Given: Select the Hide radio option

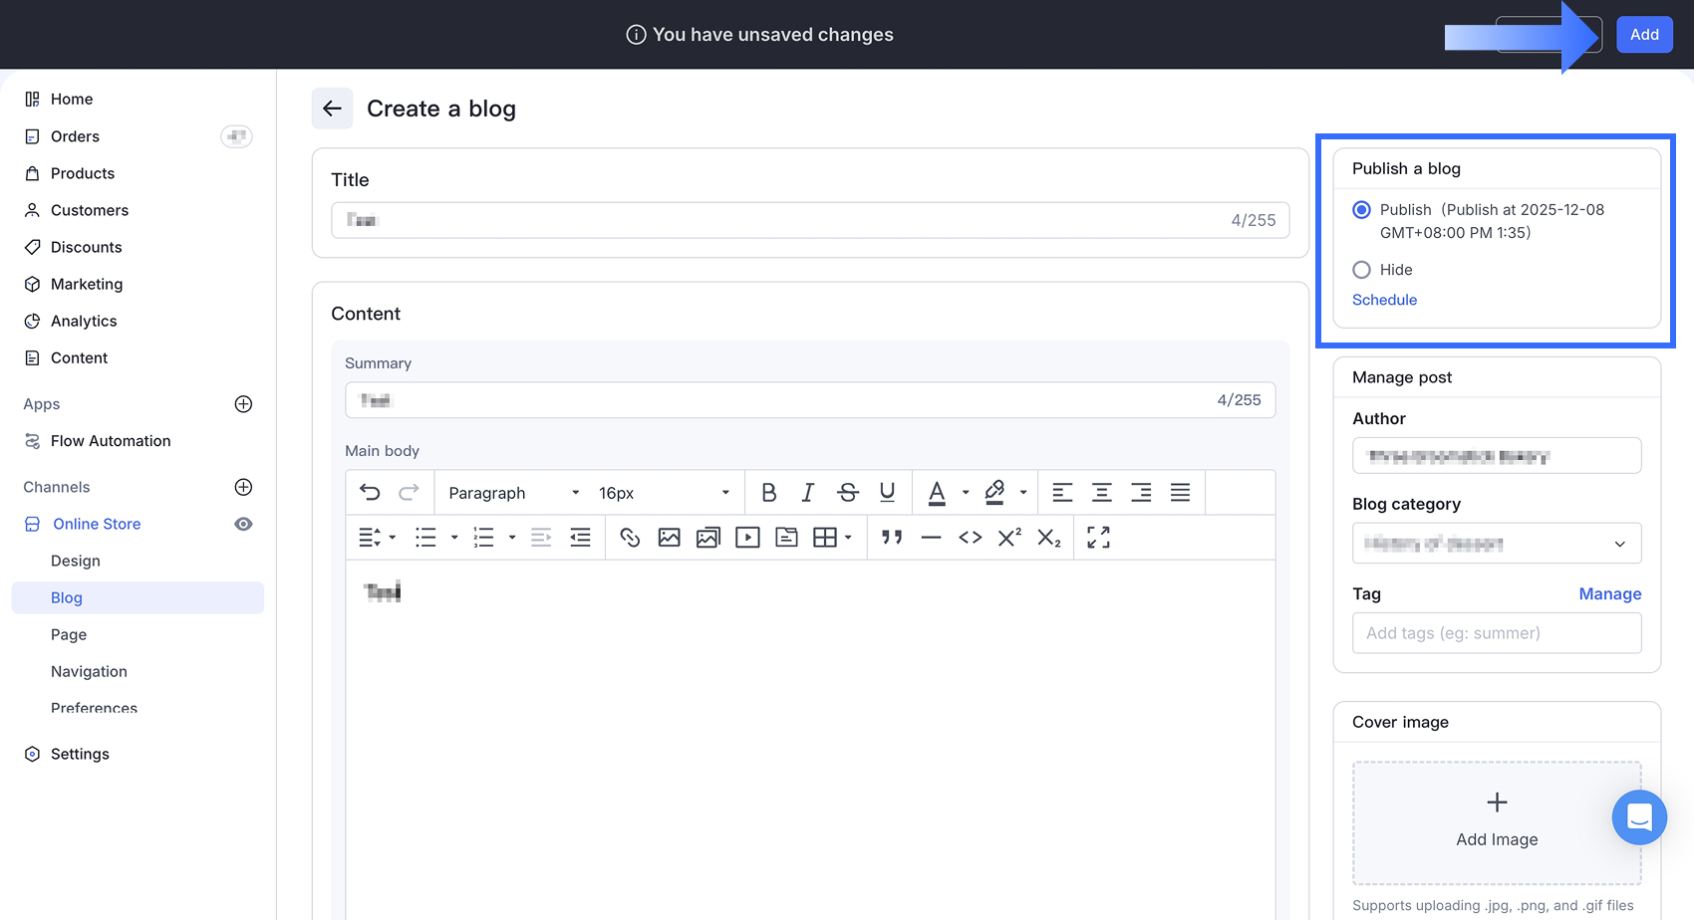Looking at the screenshot, I should pyautogui.click(x=1361, y=270).
